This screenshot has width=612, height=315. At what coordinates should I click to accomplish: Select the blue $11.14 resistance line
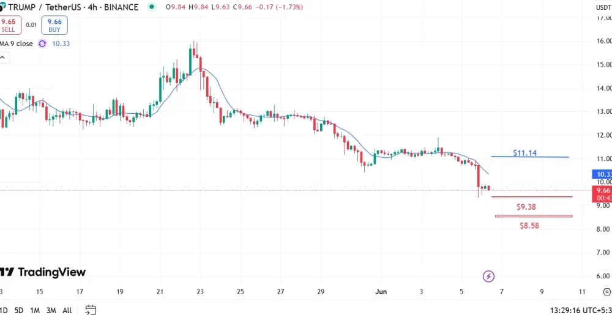[x=530, y=157]
